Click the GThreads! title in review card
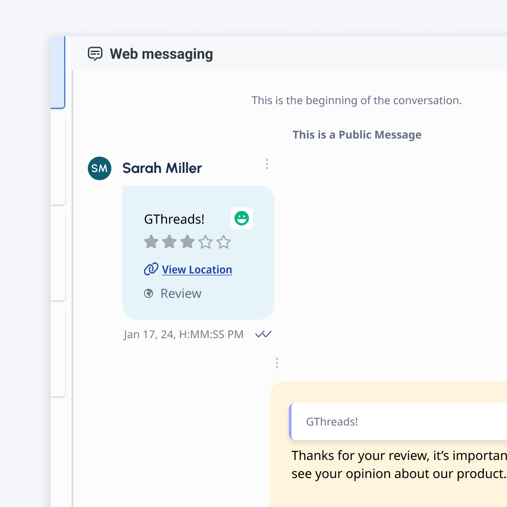The image size is (507, 507). coord(174,219)
